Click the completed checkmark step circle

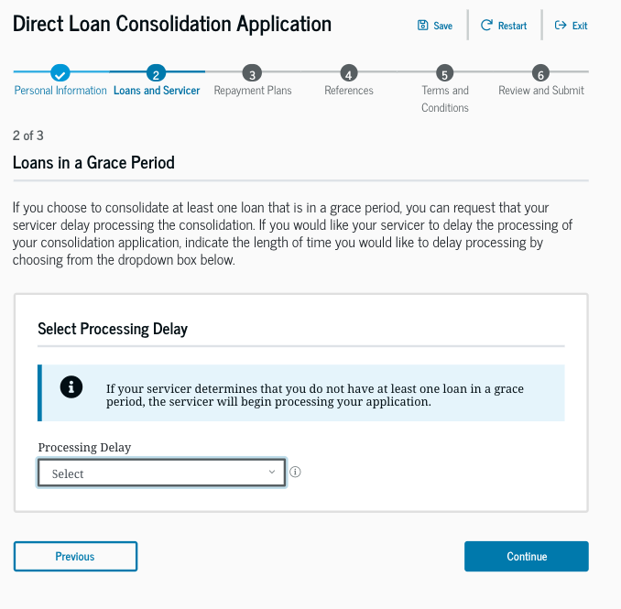[60, 73]
